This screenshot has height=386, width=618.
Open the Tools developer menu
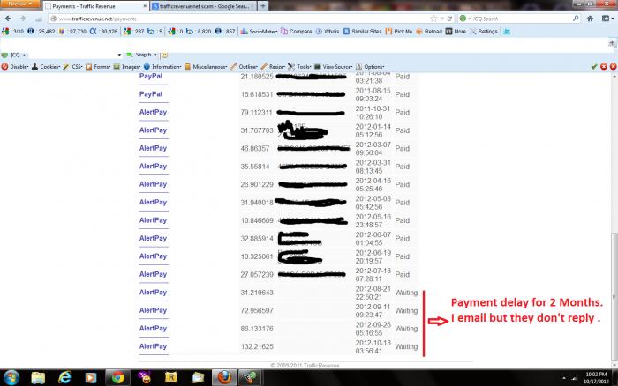pos(299,67)
